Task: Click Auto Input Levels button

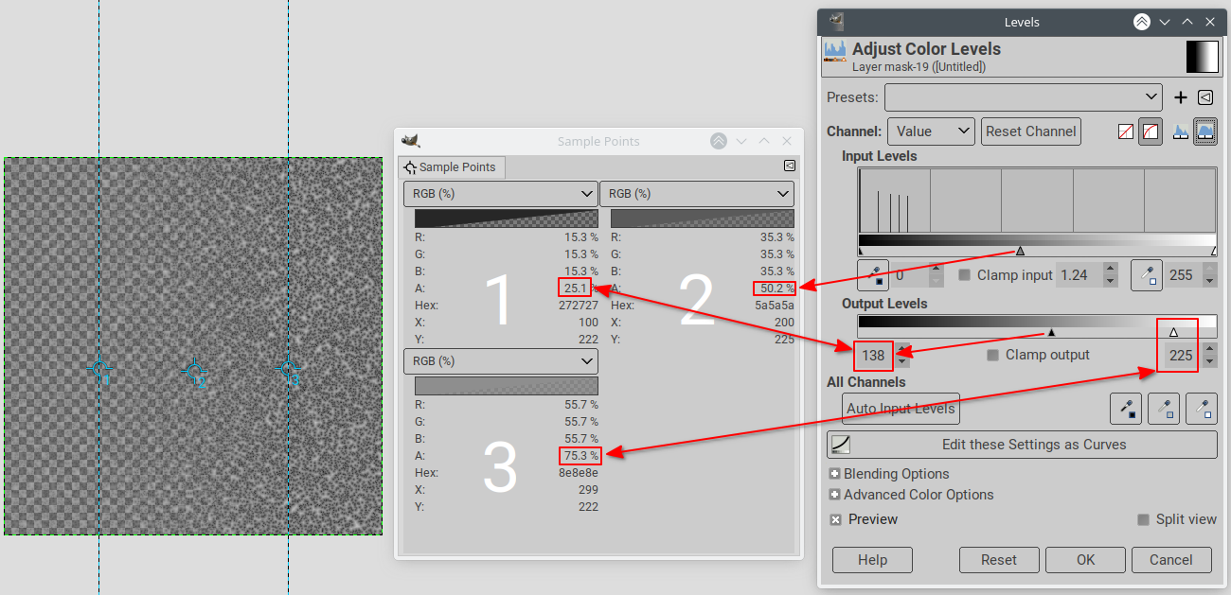Action: (901, 409)
